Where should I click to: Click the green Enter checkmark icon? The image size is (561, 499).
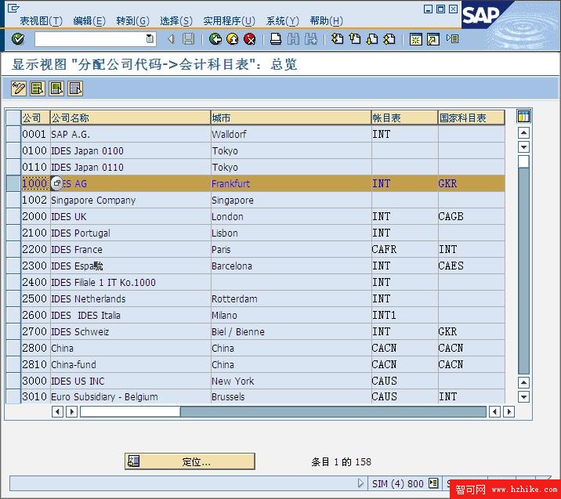pyautogui.click(x=17, y=38)
